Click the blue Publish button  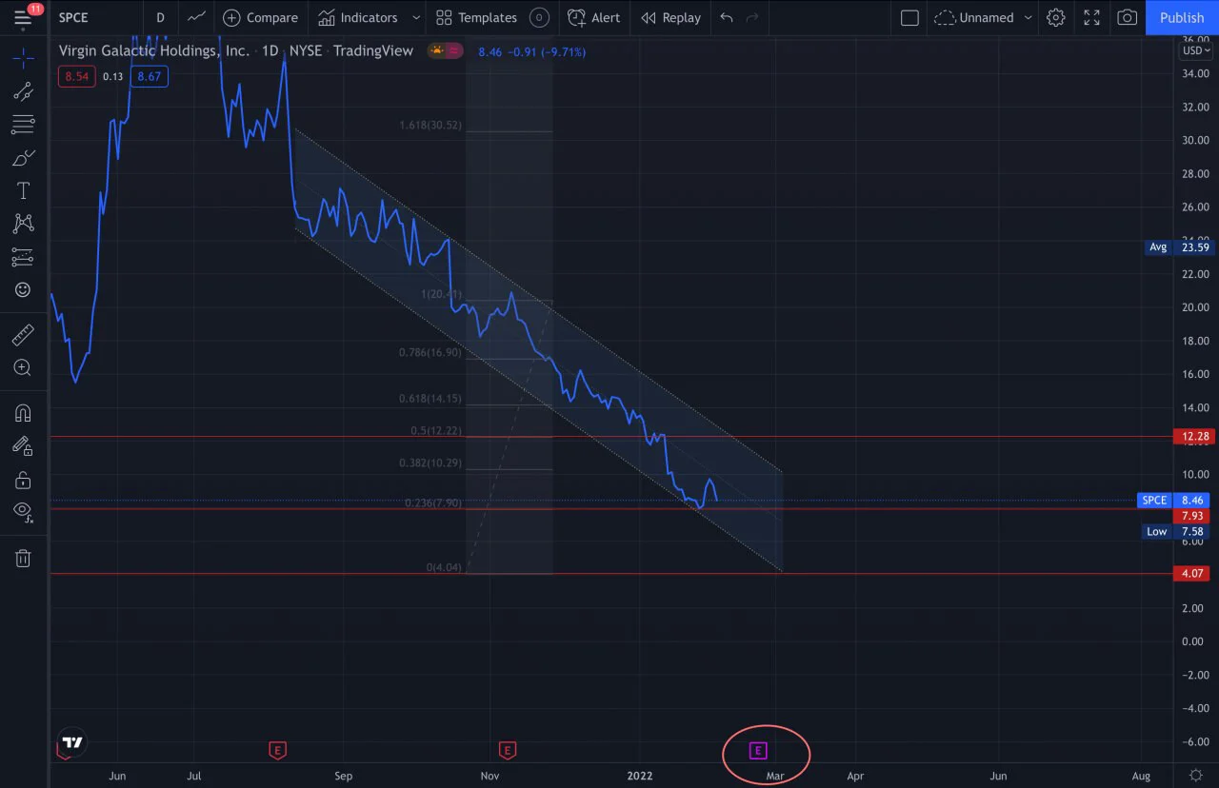[x=1182, y=17]
